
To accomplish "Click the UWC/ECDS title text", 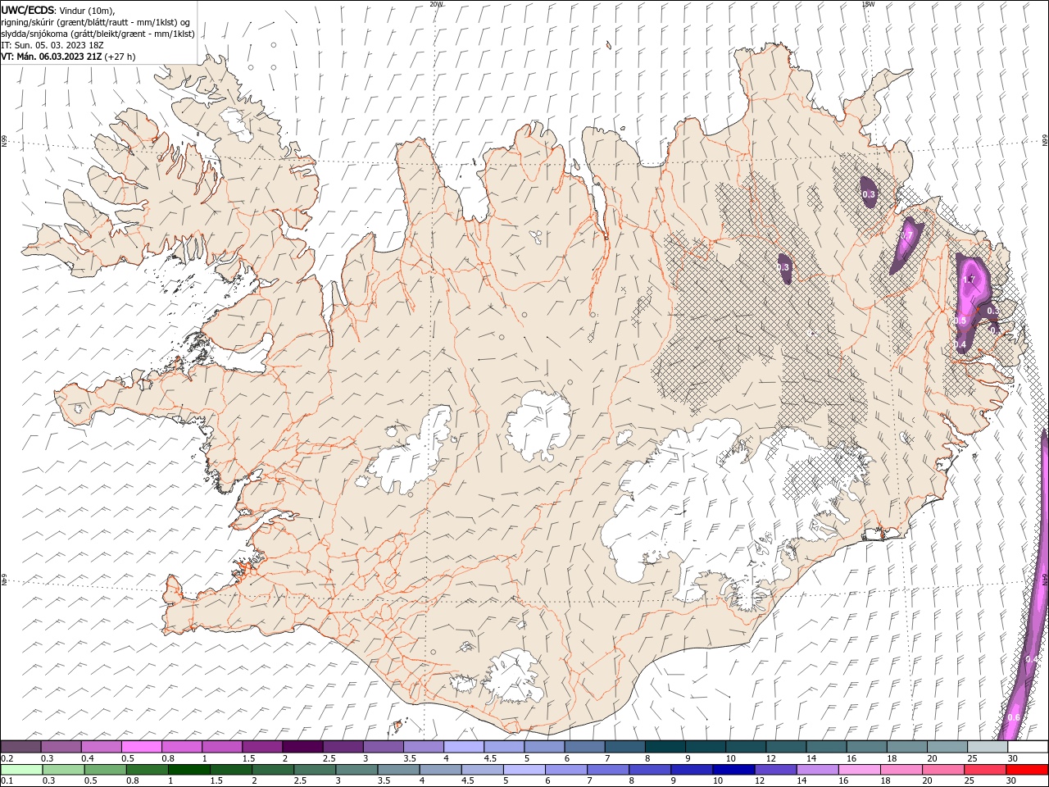I will point(28,10).
